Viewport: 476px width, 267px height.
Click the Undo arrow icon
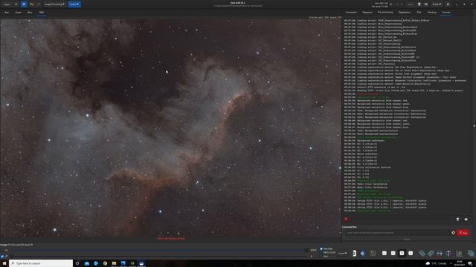click(x=31, y=4)
